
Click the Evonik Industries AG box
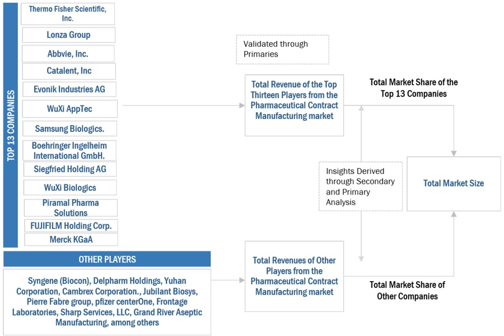click(69, 89)
